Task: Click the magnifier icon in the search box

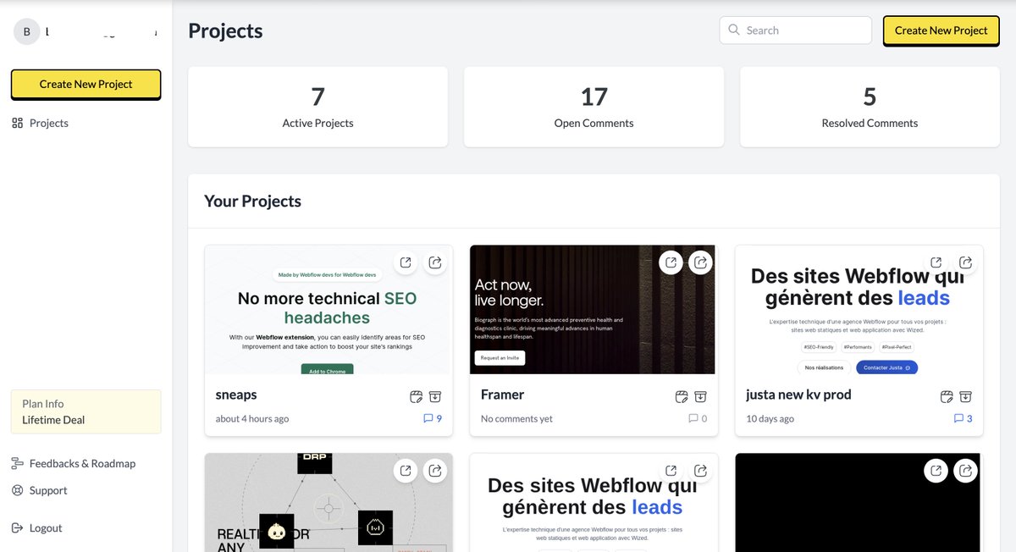Action: tap(733, 30)
